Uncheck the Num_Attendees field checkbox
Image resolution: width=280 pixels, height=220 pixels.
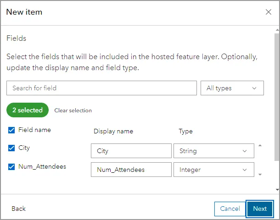(11, 167)
